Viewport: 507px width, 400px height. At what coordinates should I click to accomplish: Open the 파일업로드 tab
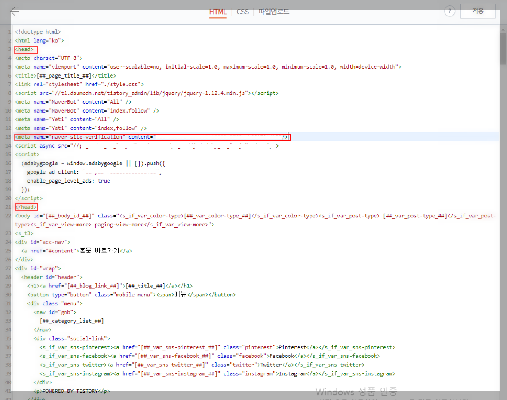274,12
